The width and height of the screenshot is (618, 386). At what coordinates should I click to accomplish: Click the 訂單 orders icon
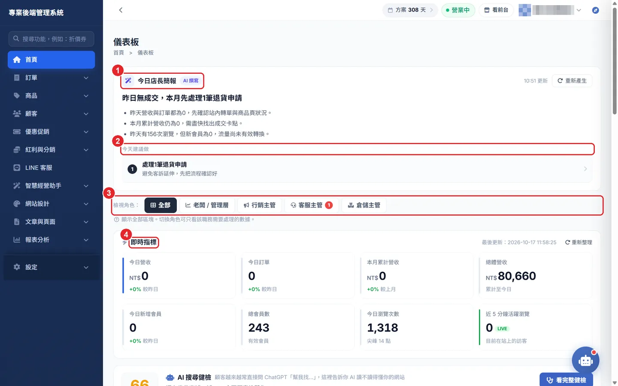point(17,78)
